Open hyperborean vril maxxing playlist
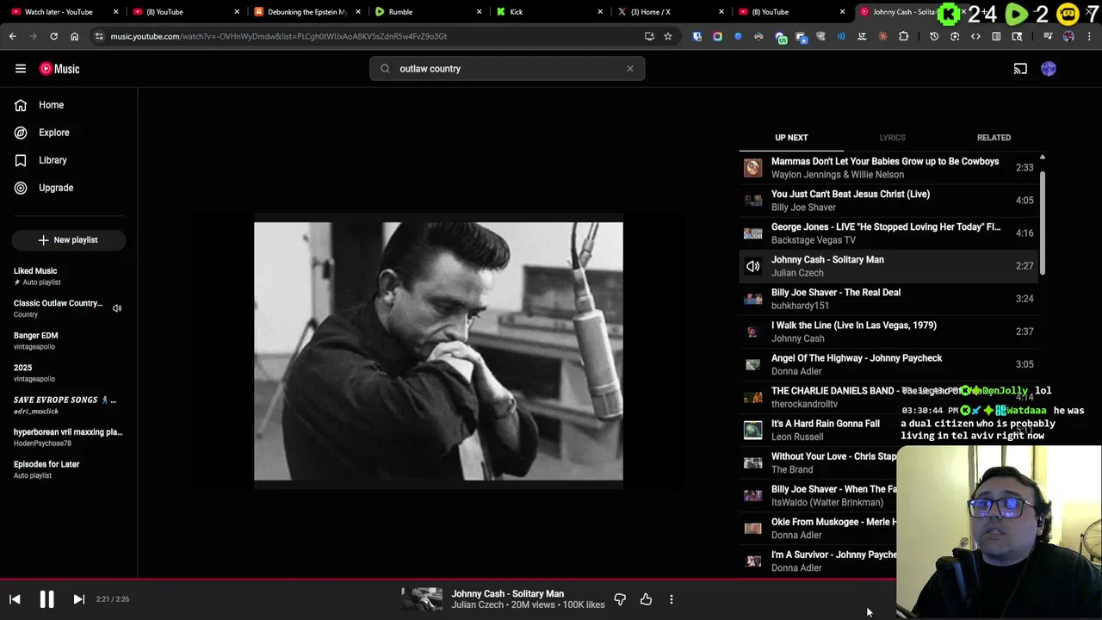Viewport: 1102px width, 620px height. pos(69,437)
